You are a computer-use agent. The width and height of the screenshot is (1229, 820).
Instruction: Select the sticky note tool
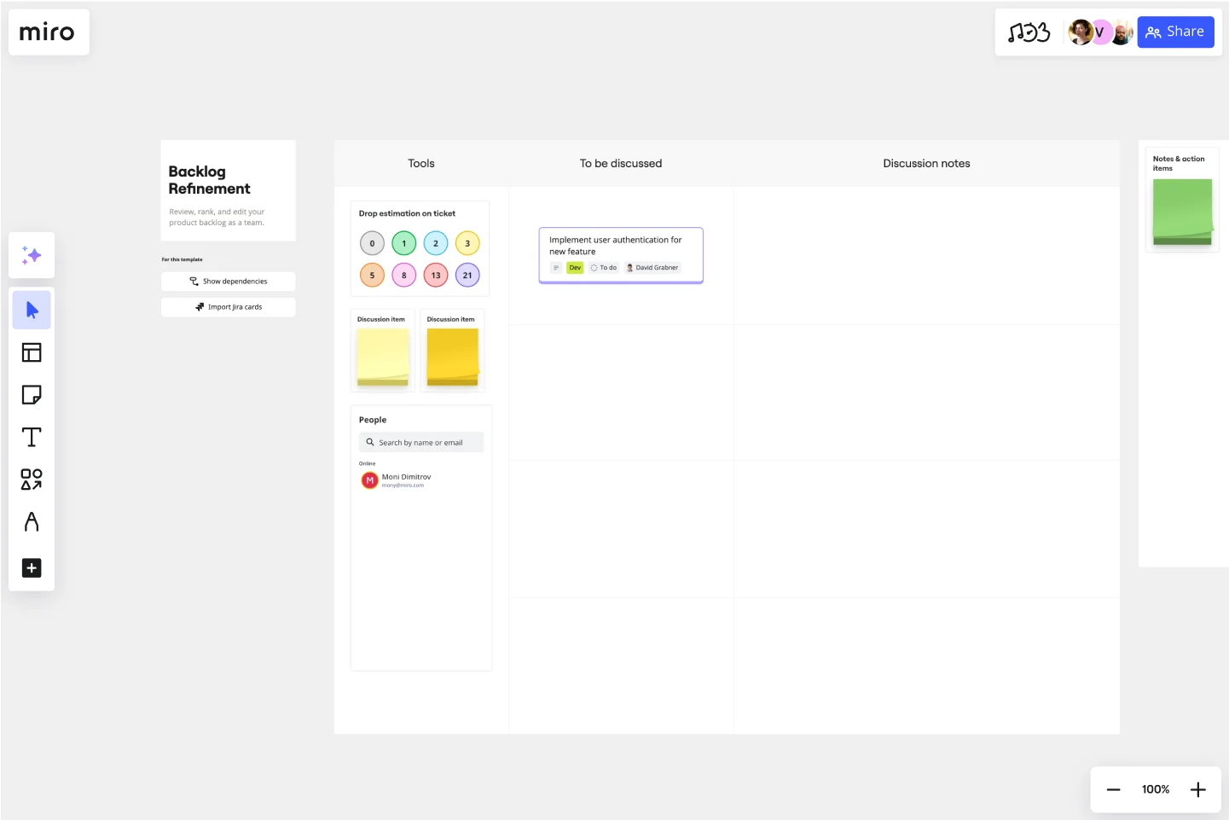[x=32, y=395]
